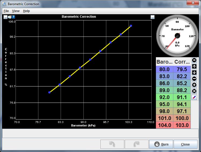
Task: Select the Corr... column header
Action: [x=182, y=62]
